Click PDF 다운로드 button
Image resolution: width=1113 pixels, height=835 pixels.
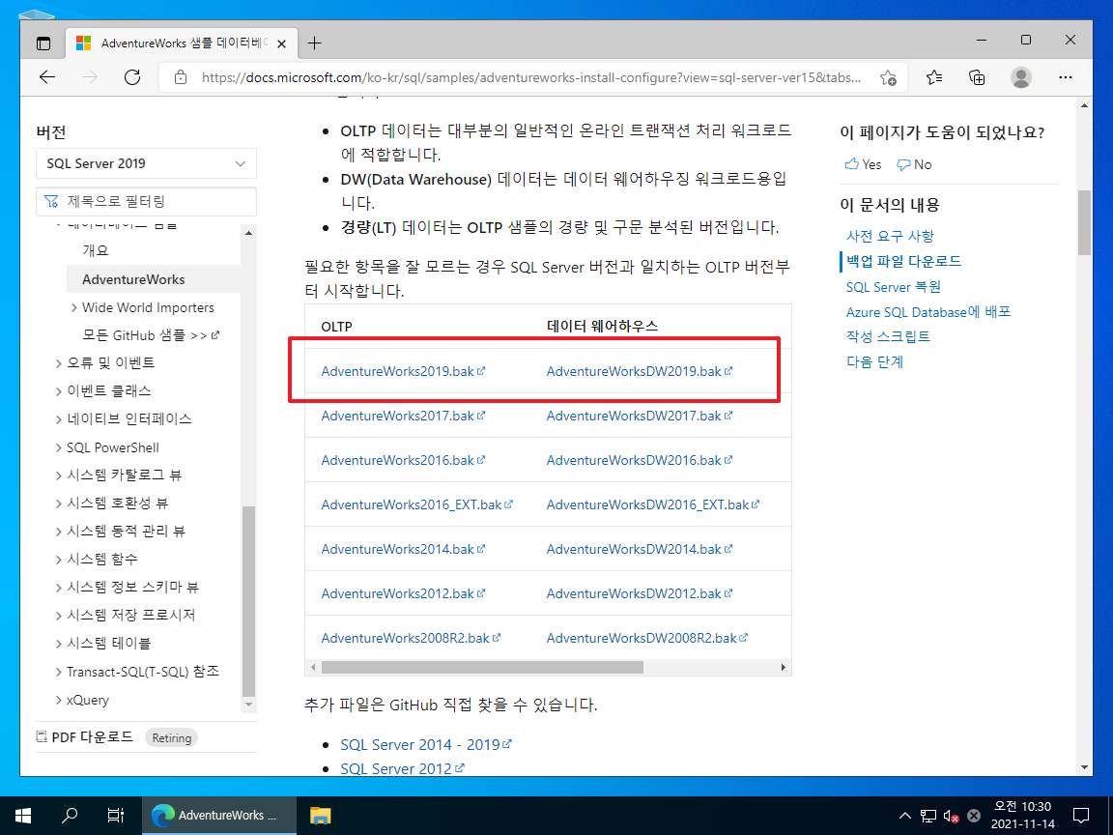pyautogui.click(x=84, y=737)
